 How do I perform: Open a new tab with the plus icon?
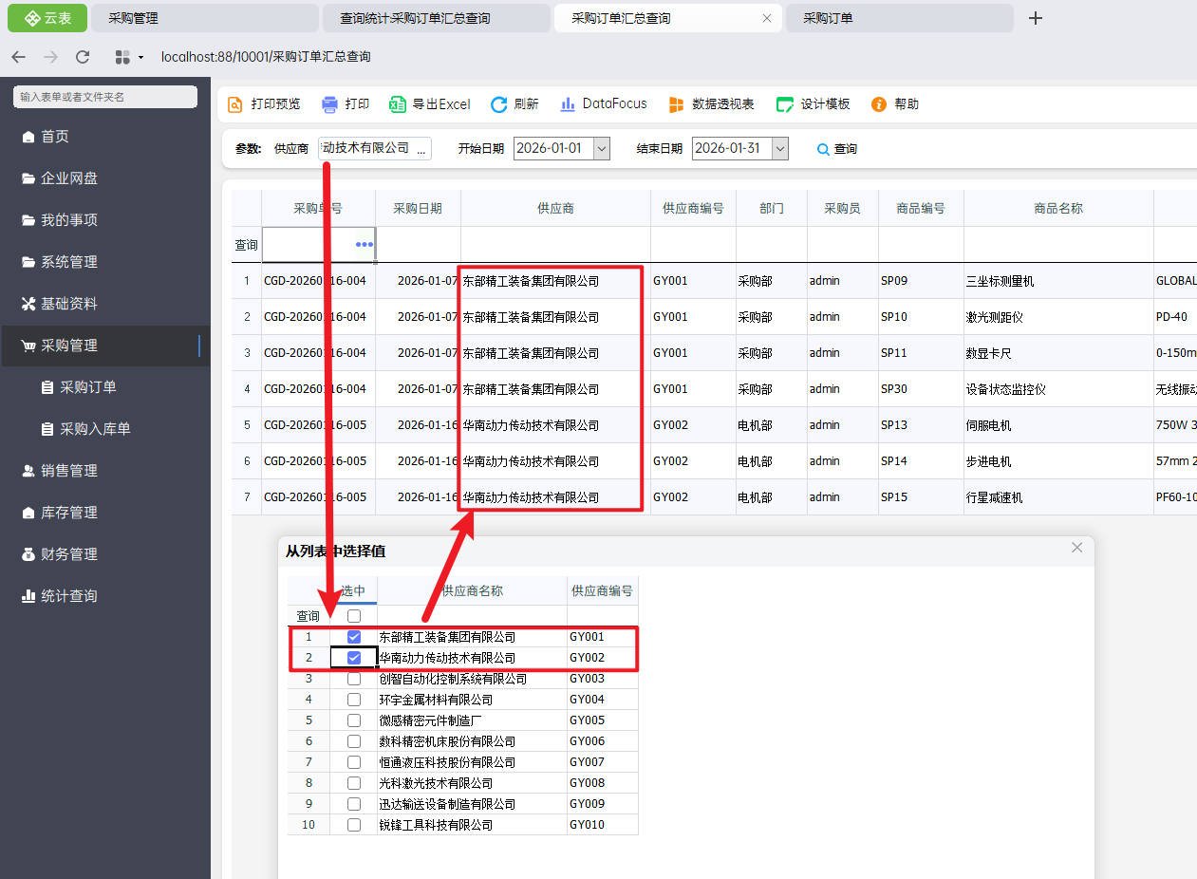1036,18
